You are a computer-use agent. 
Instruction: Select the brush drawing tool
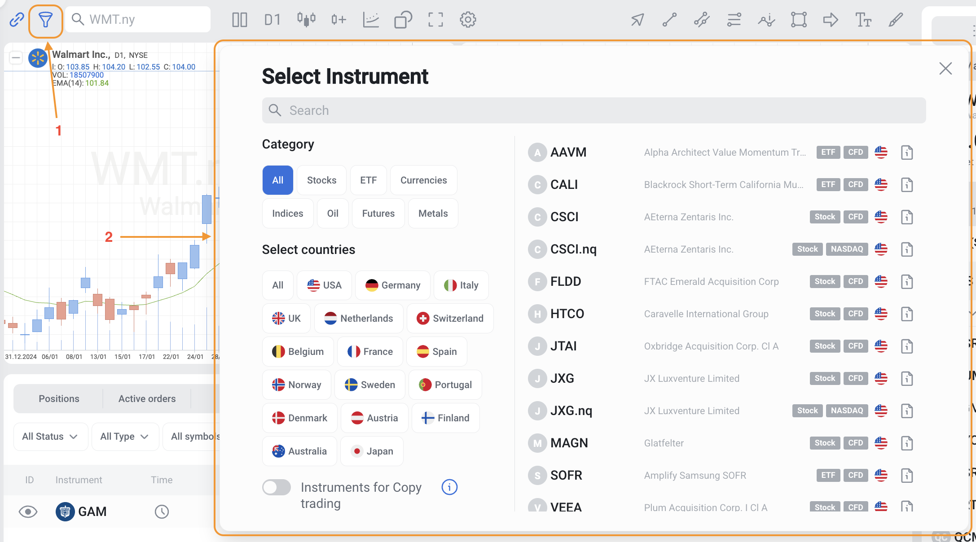(x=896, y=20)
